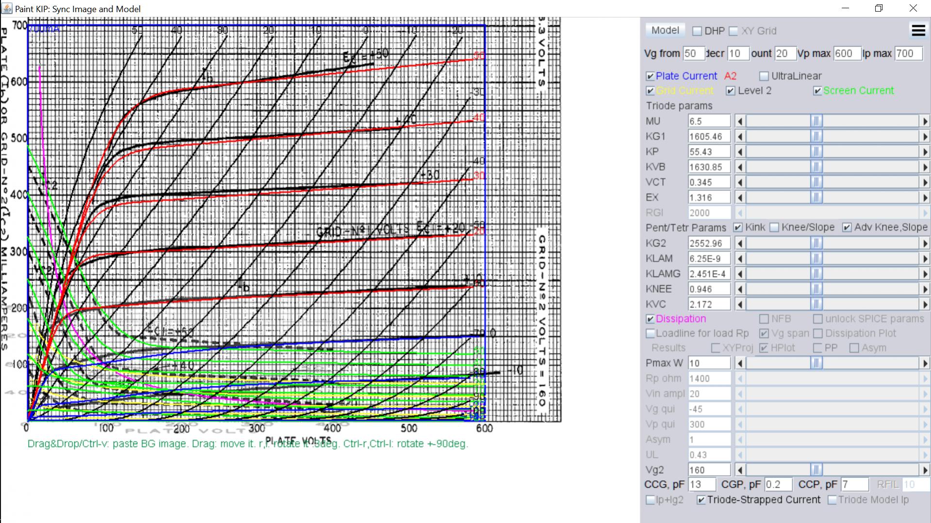Decrease KP with the left arrow
Screen dimensions: 931x523
740,152
